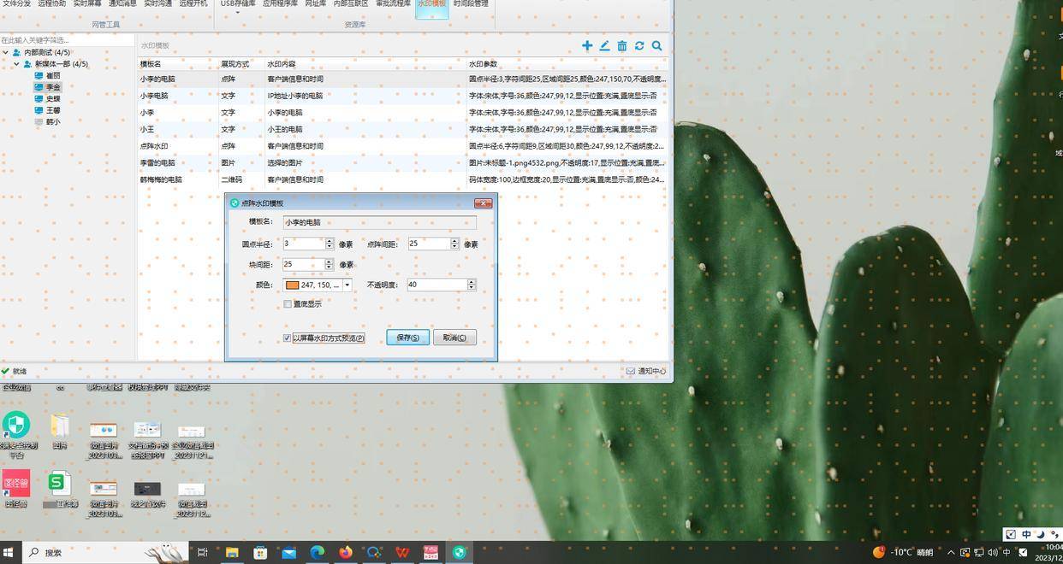Click the orange color swatch in 颜色 field
This screenshot has width=1063, height=564.
pyautogui.click(x=292, y=285)
